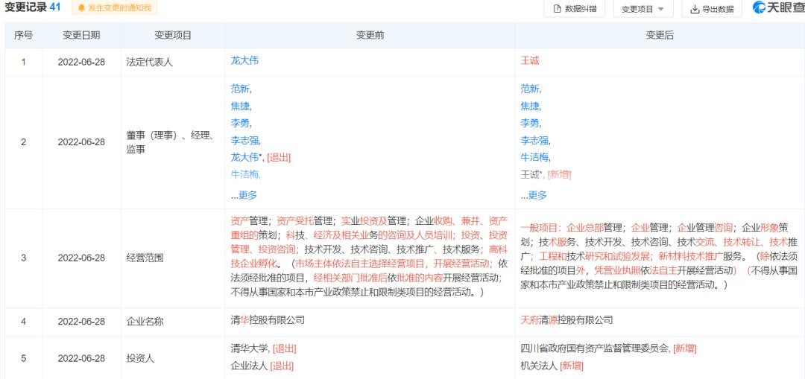Expand the 变更项目 filter dropdown
Image resolution: width=805 pixels, height=379 pixels.
(643, 9)
